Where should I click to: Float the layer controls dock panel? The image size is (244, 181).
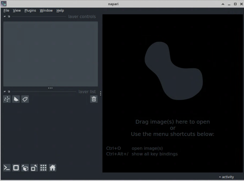point(9,17)
